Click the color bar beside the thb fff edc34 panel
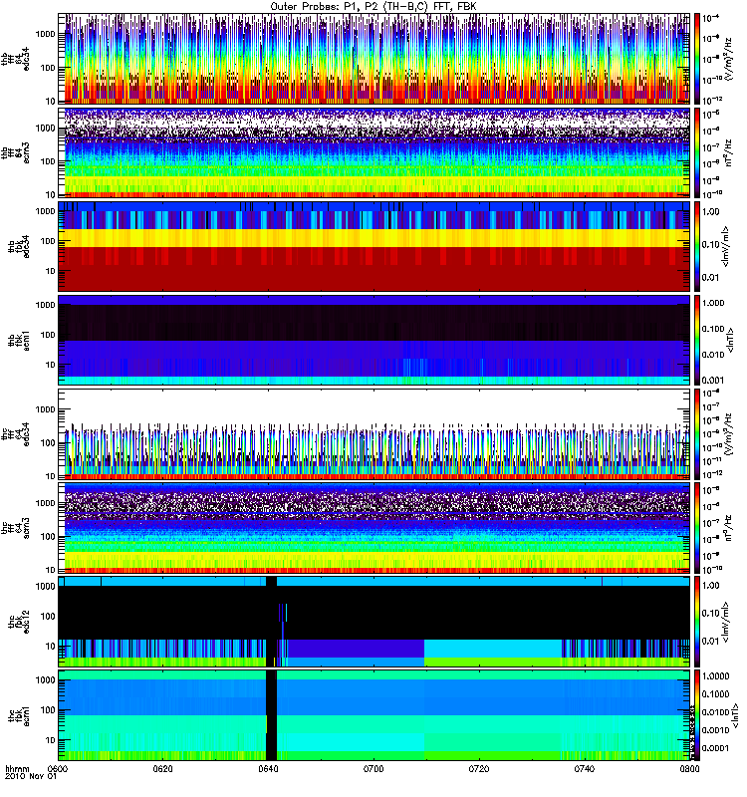Viewport: 747px width, 797px height. [697, 59]
